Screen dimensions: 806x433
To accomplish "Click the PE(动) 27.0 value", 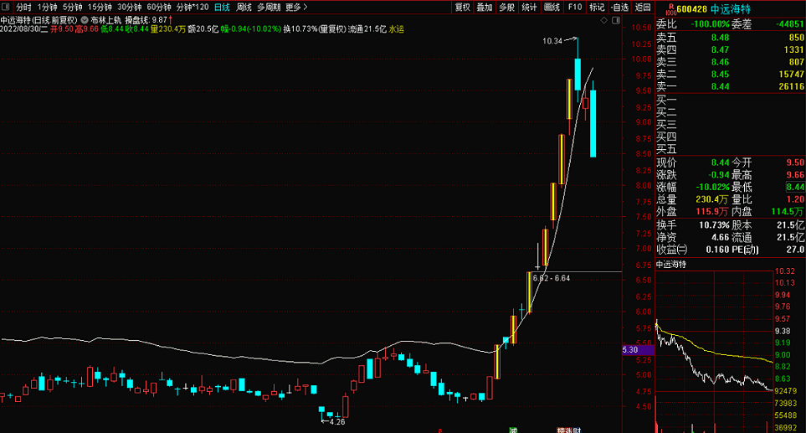I will click(x=795, y=250).
